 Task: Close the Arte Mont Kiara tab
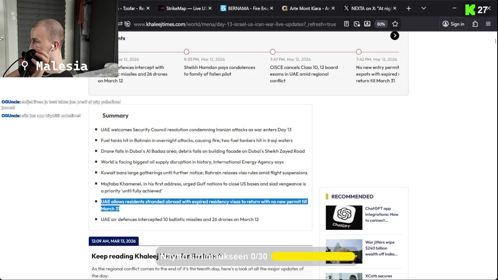(333, 8)
